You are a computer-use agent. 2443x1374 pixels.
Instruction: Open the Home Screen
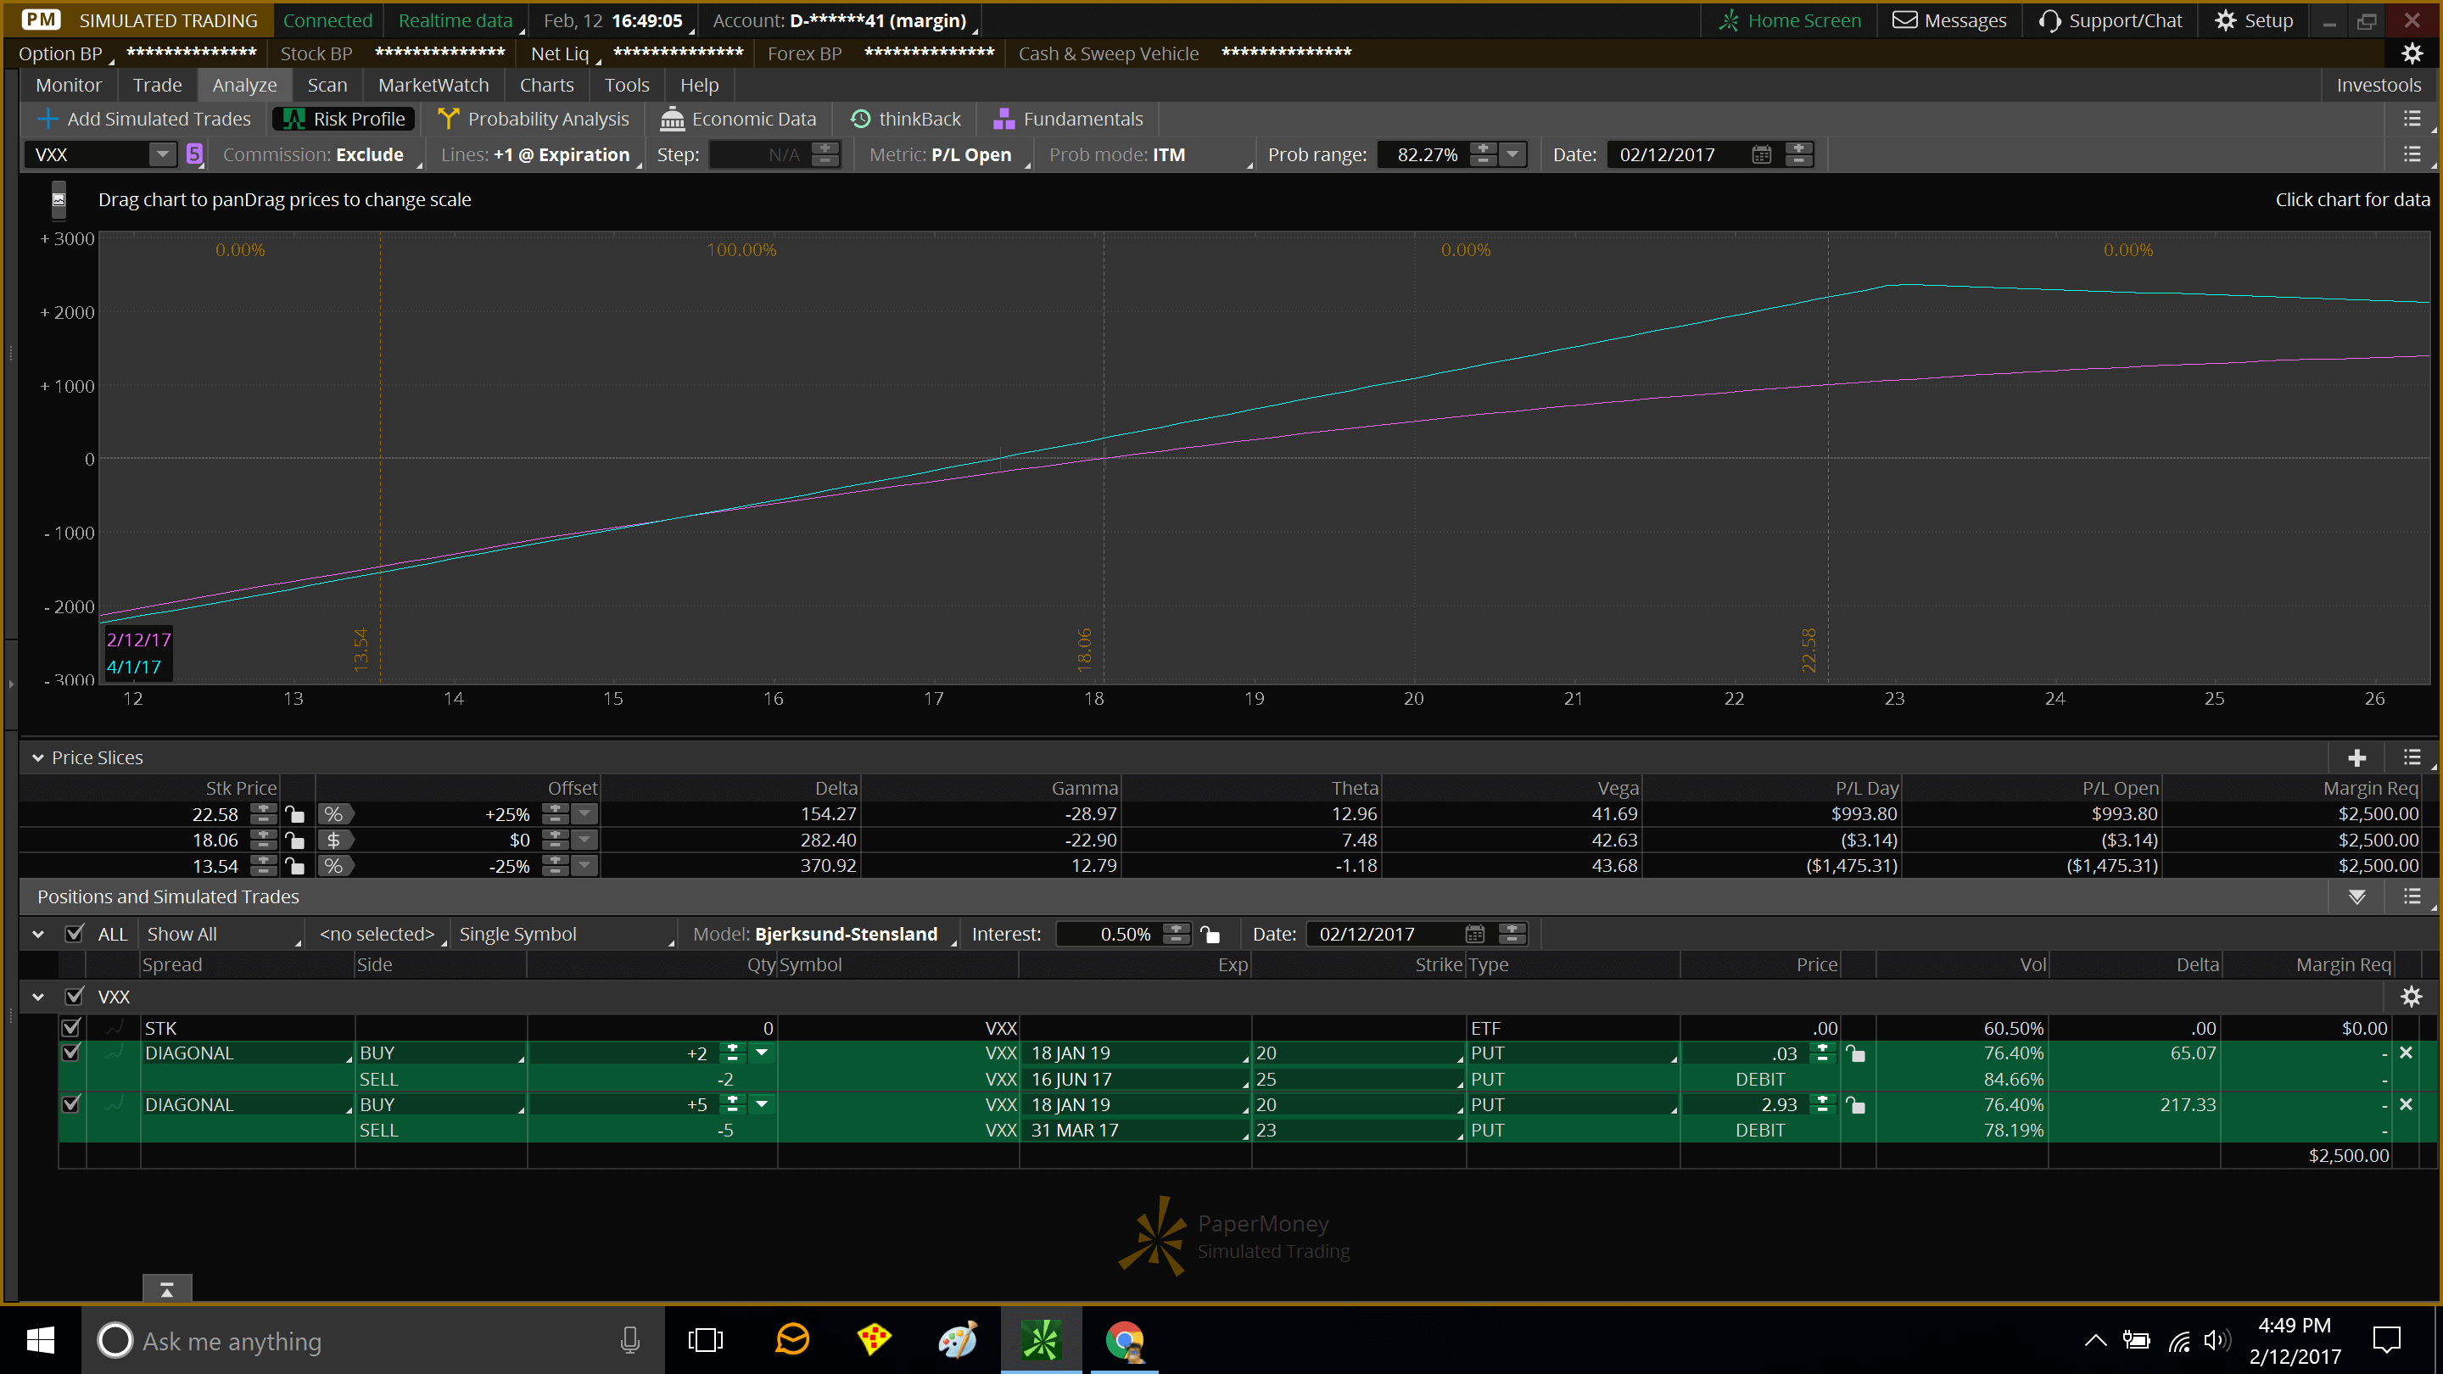coord(1790,20)
